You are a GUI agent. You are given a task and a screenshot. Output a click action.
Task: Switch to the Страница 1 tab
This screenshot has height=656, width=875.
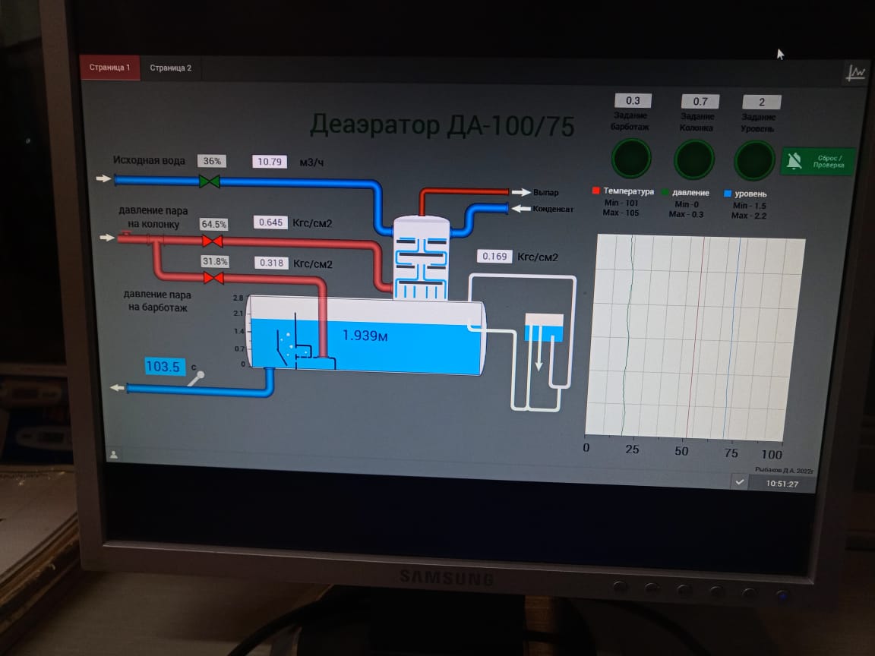click(x=110, y=68)
